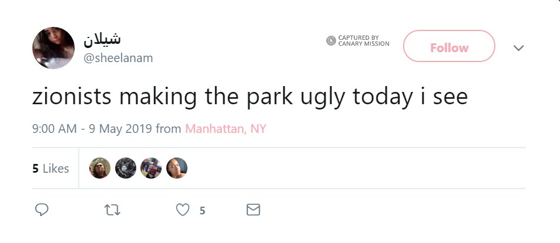
Task: View the list of 5 Likes
Action: pyautogui.click(x=51, y=169)
